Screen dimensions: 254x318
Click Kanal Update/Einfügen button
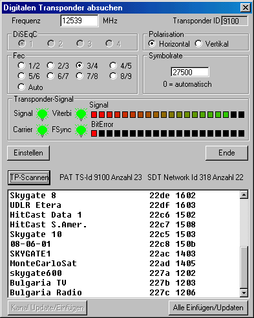tap(47, 308)
